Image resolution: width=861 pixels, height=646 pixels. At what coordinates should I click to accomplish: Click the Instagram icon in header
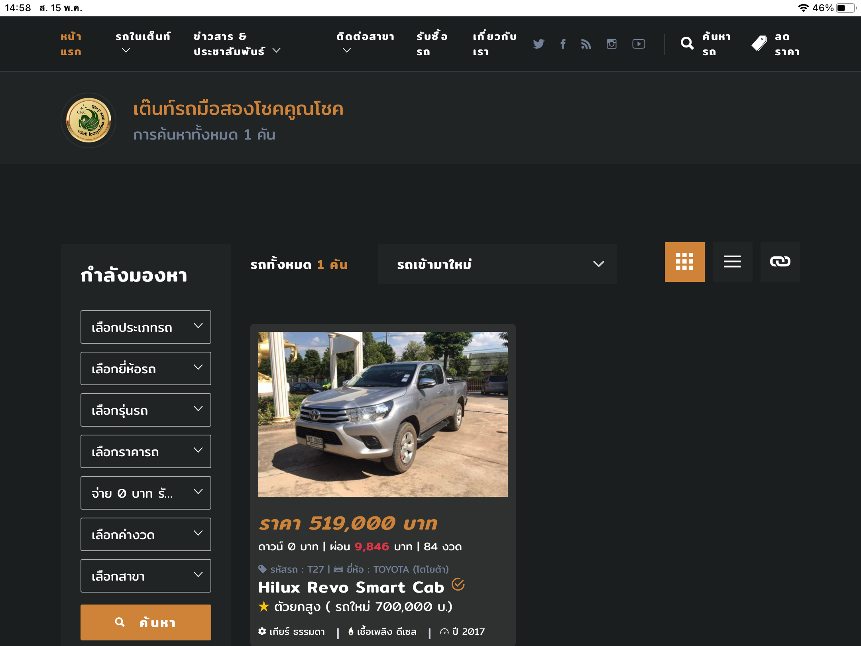pyautogui.click(x=611, y=44)
